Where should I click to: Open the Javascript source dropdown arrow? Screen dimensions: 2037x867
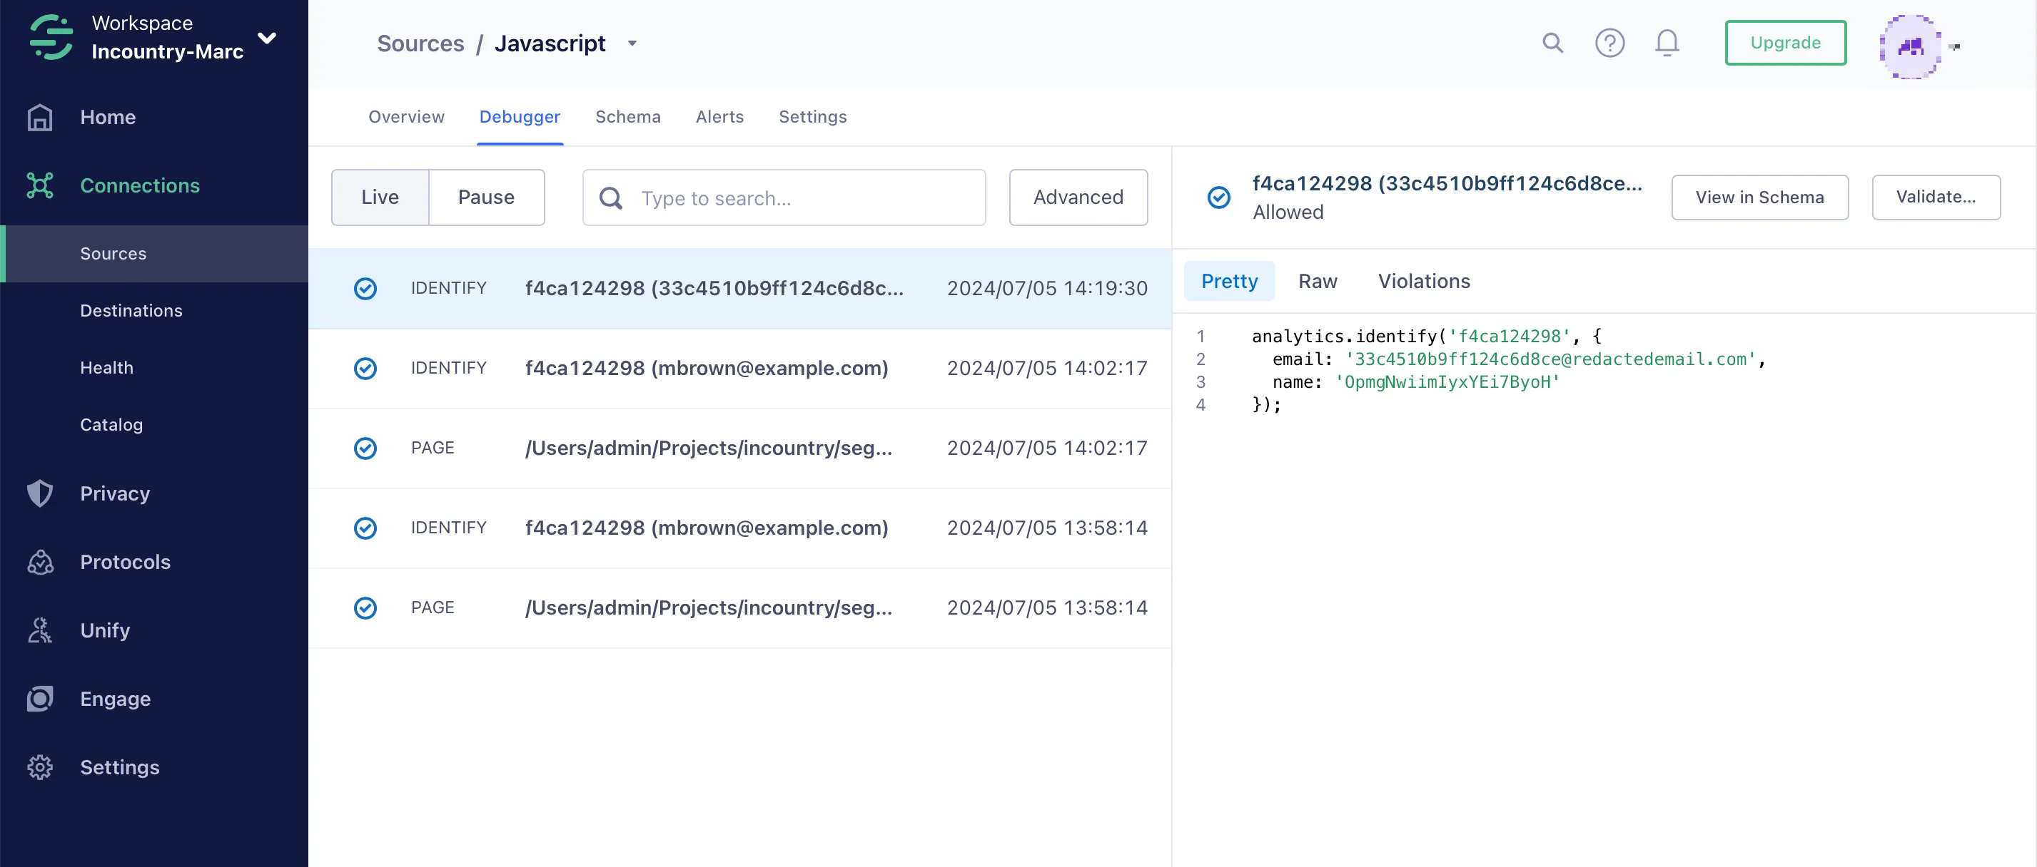[x=632, y=43]
